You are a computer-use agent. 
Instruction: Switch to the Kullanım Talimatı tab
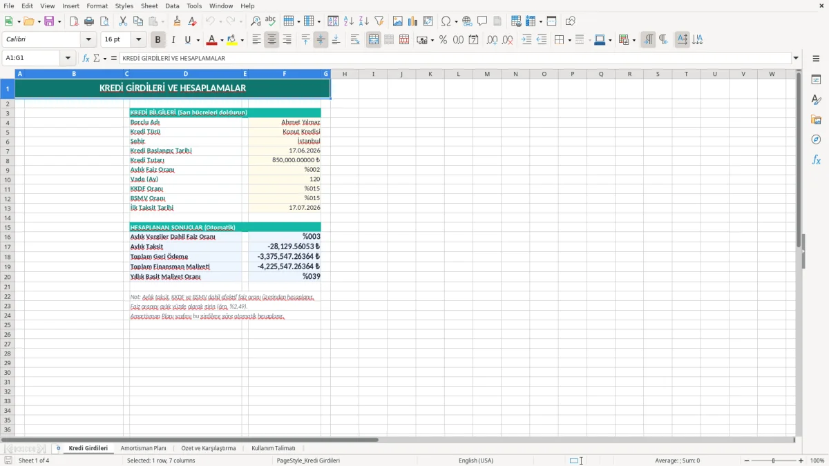click(x=274, y=448)
